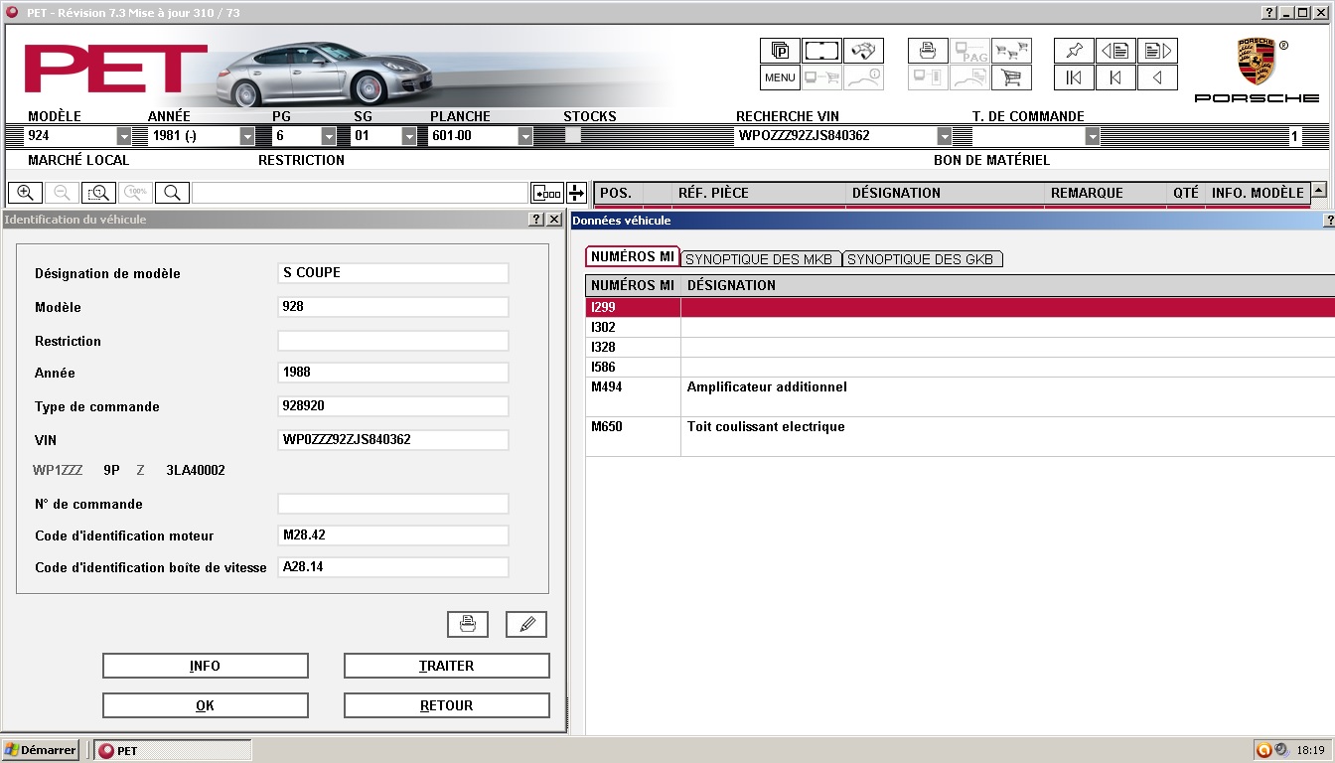Select the M650 Toit coulissant electrique row
Viewport: 1335px width, 763px height.
click(960, 436)
